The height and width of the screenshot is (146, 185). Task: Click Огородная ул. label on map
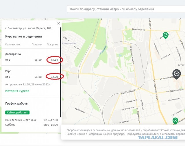tap(156, 49)
